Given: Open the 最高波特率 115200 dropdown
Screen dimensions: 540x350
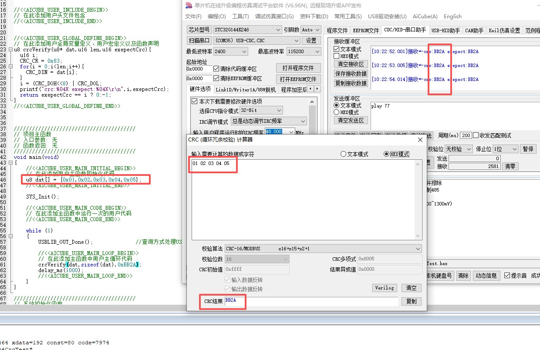Looking at the screenshot, I should [x=317, y=51].
